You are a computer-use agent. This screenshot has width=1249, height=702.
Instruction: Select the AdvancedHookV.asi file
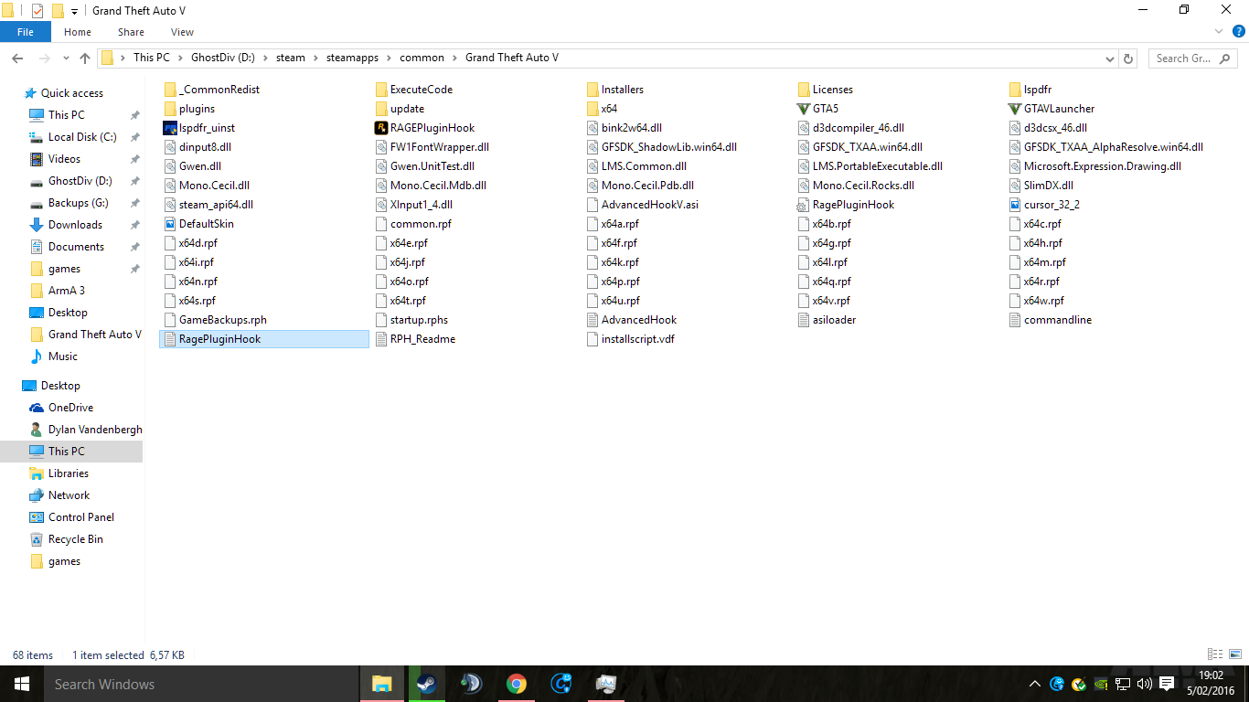pyautogui.click(x=642, y=205)
